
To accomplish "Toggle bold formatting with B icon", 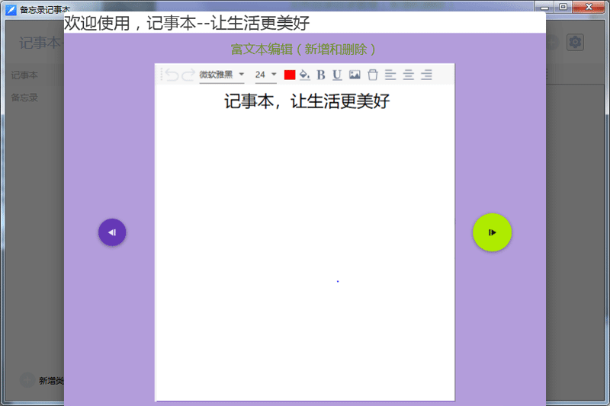I will click(x=321, y=75).
